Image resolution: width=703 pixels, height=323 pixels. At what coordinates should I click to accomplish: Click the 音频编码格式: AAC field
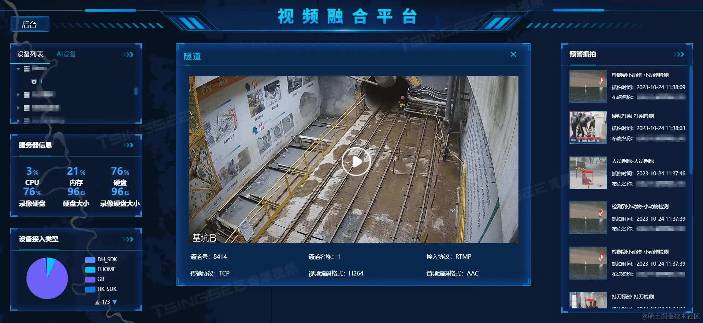pyautogui.click(x=453, y=273)
